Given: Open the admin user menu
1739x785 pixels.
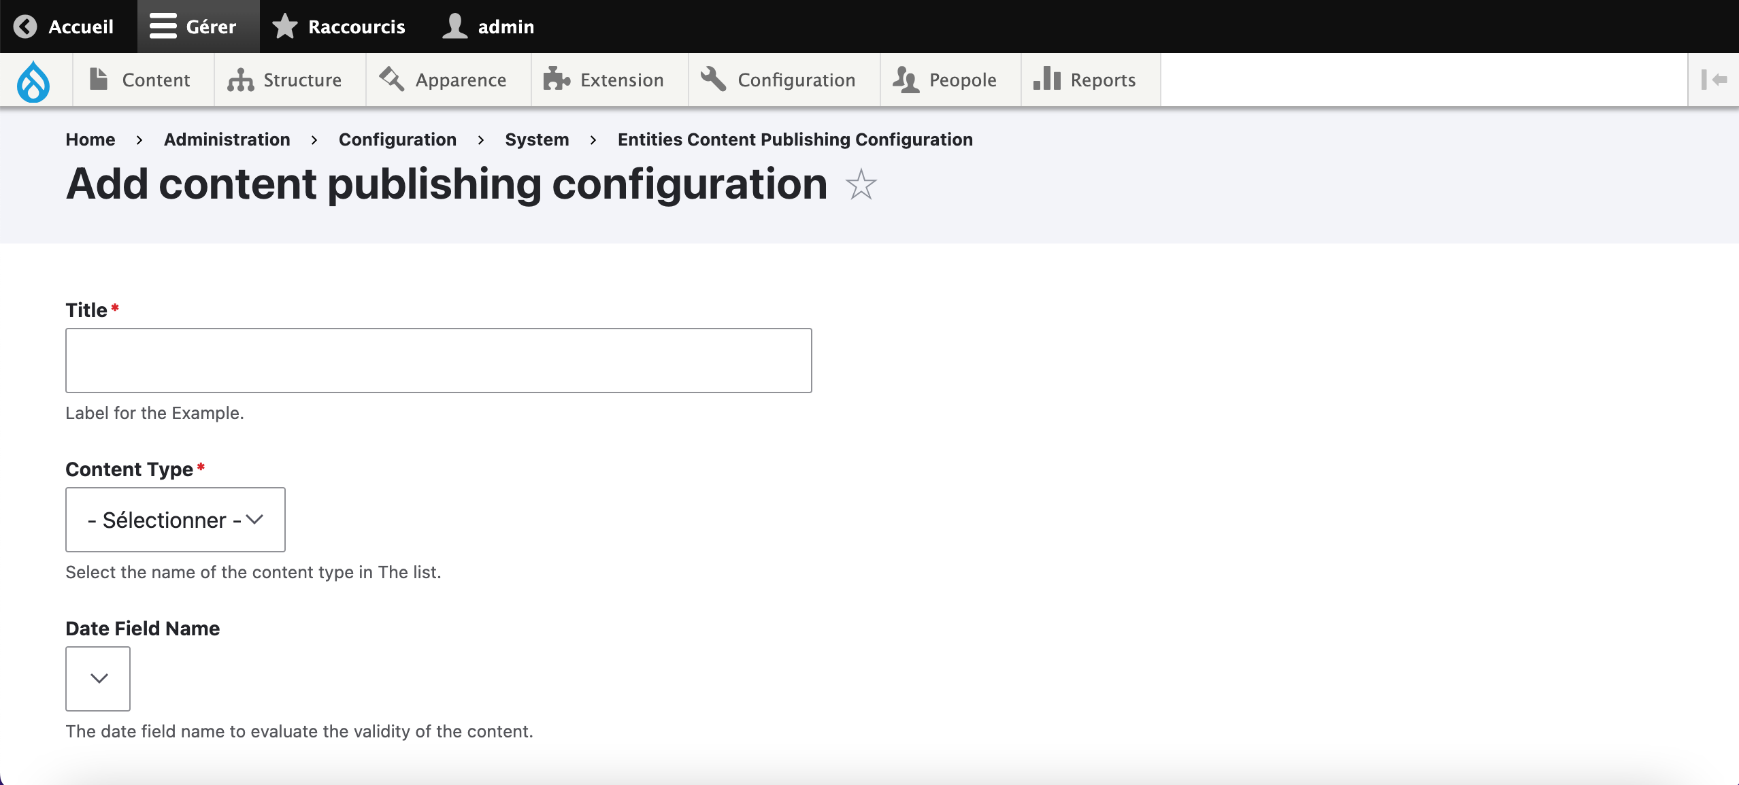Looking at the screenshot, I should [488, 27].
